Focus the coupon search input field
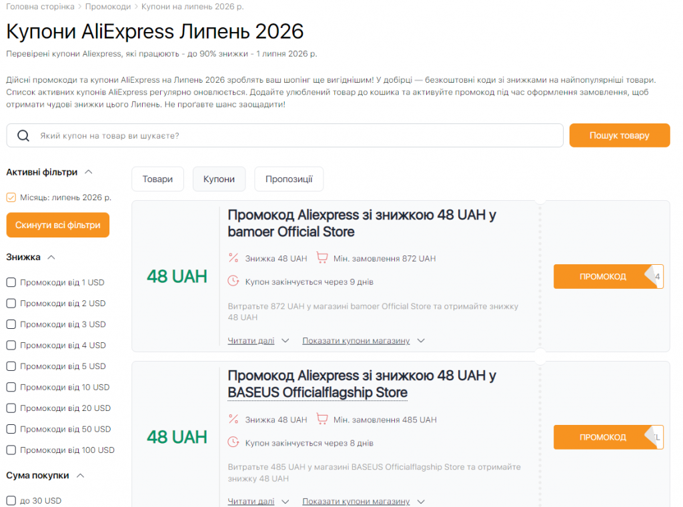Viewport: 683px width, 507px height. (x=285, y=135)
